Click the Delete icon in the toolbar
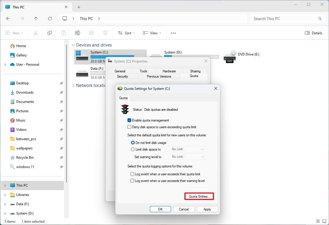This screenshot has width=329, height=225. coord(105,33)
